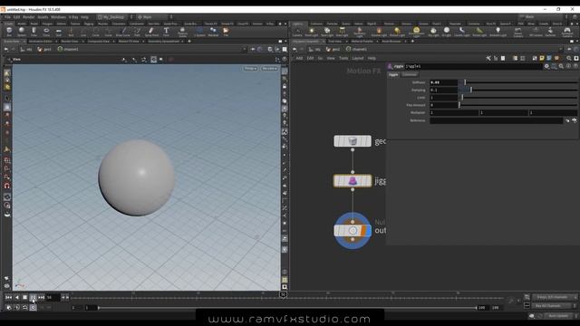The width and height of the screenshot is (580, 326).
Task: Click the play backward button
Action: [16, 297]
